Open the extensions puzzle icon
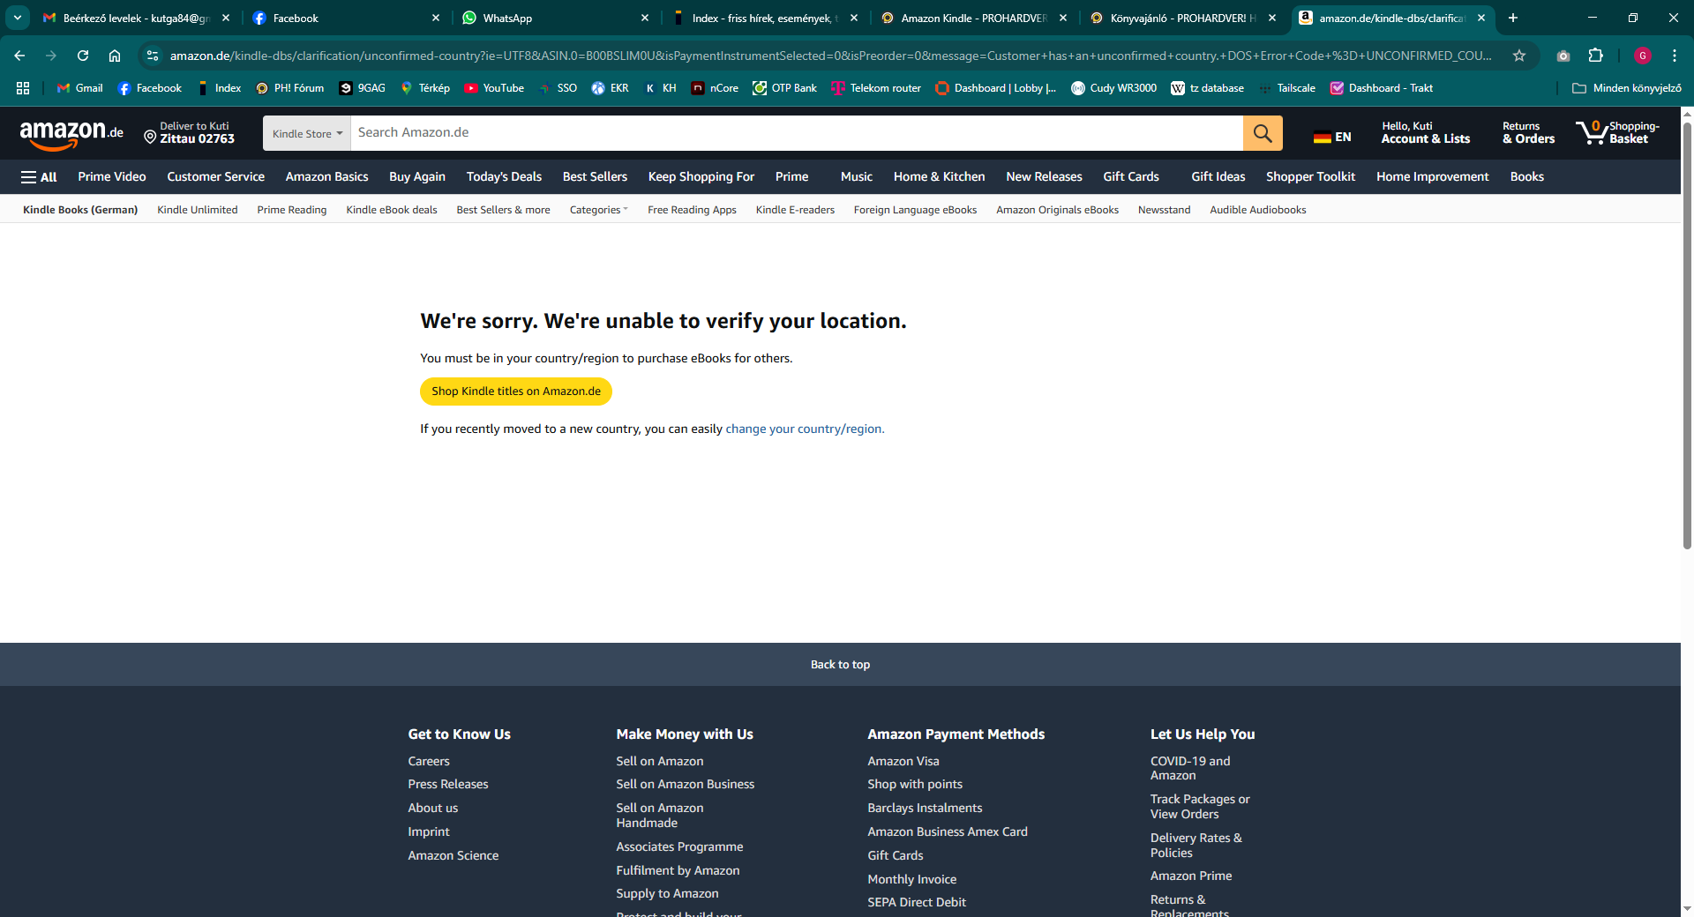Viewport: 1694px width, 917px height. 1595,56
